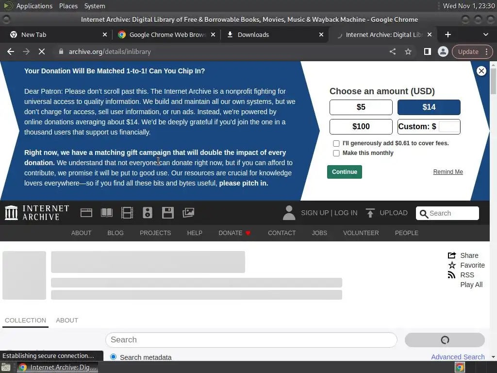
Task: Click the RSS feed icon
Action: (x=451, y=275)
